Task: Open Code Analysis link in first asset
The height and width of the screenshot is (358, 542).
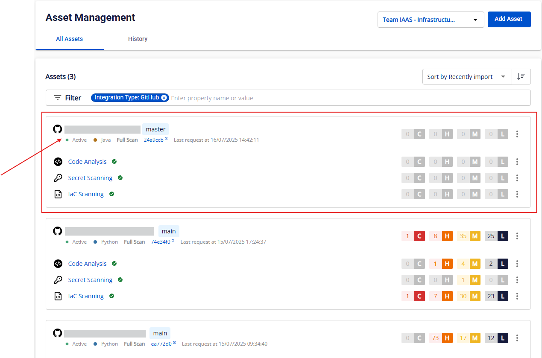Action: coord(87,162)
